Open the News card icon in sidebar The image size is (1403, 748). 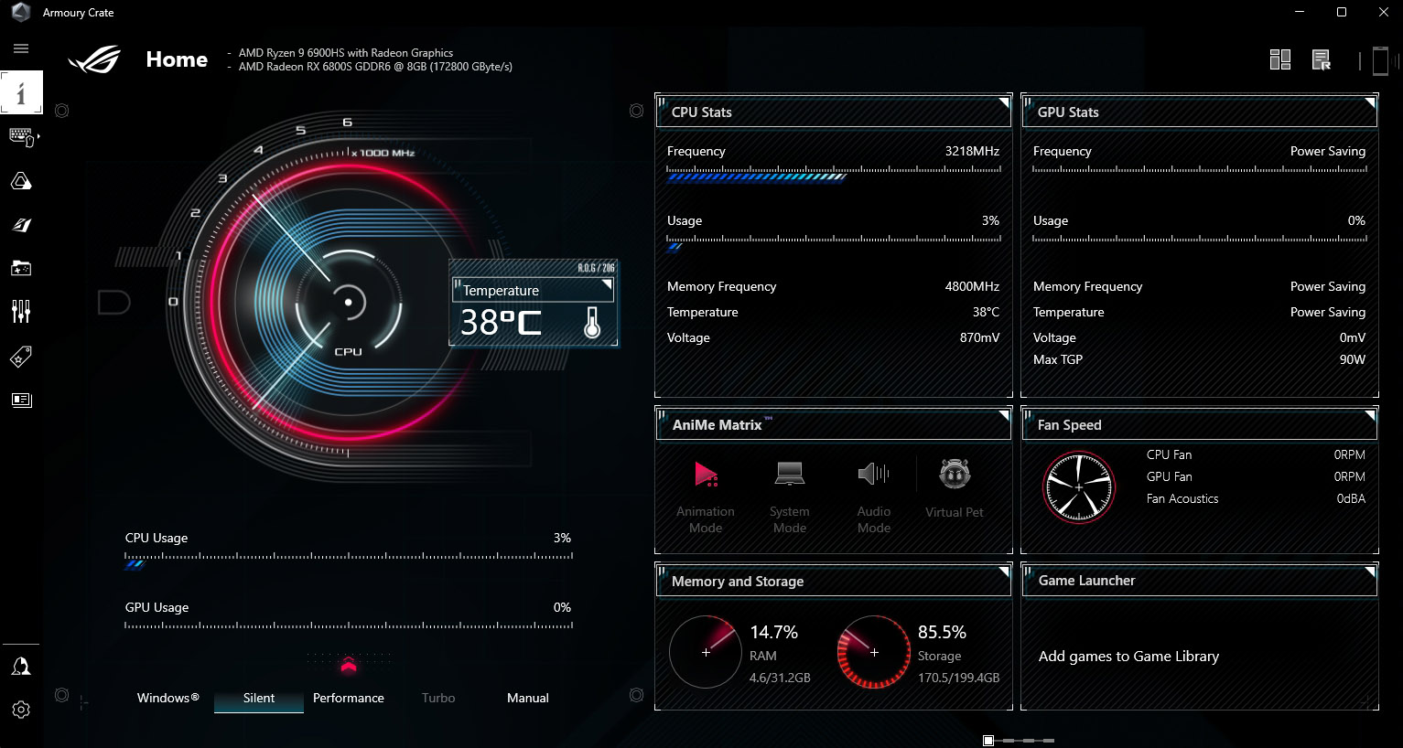click(x=21, y=400)
